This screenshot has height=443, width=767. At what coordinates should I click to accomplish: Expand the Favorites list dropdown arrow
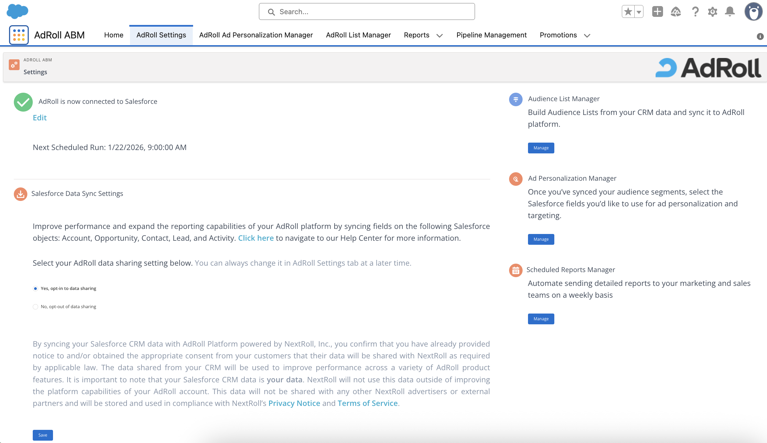[x=639, y=12]
